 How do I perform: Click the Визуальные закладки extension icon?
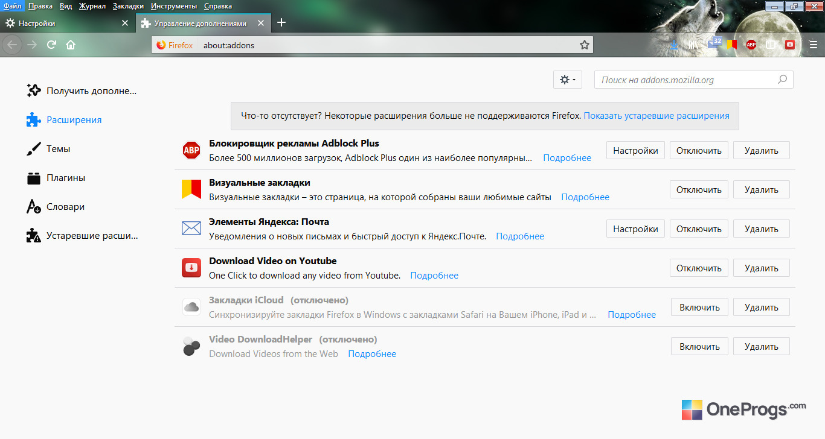point(191,189)
